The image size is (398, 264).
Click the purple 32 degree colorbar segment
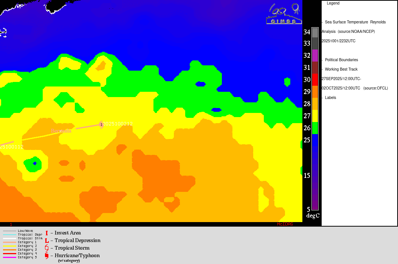315,56
